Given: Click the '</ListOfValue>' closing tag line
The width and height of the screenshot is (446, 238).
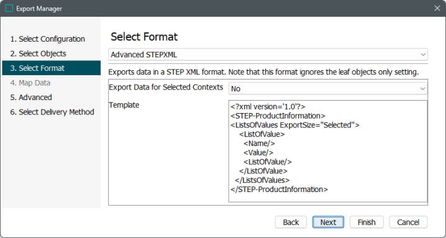Looking at the screenshot, I should [x=263, y=171].
